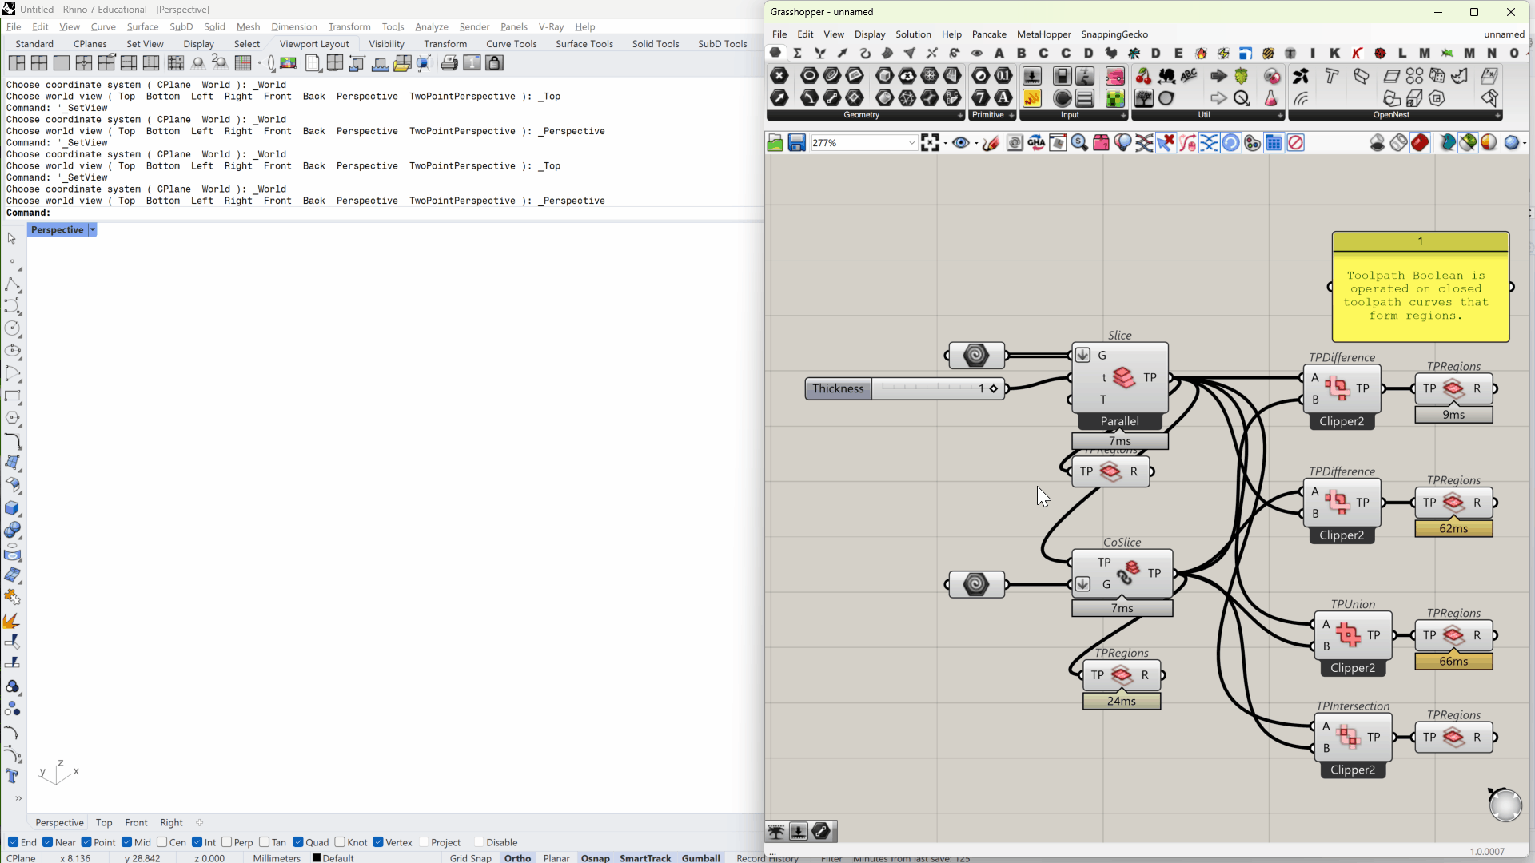Select the magnifying glass find component tool
1535x863 pixels.
click(1079, 142)
